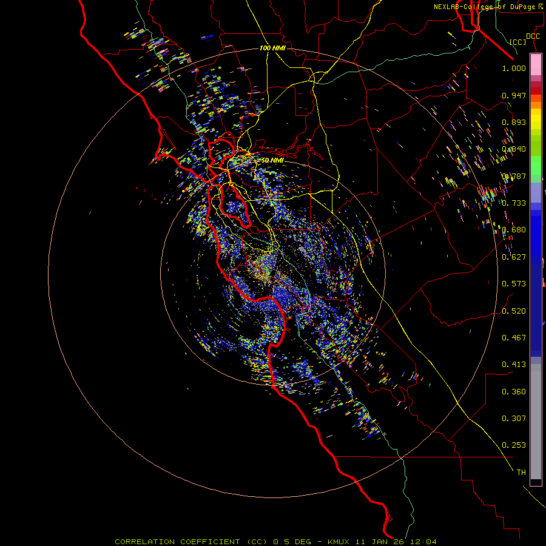Click "0.5 DEG" elevation in the caption
The width and height of the screenshot is (546, 546).
[x=292, y=542]
